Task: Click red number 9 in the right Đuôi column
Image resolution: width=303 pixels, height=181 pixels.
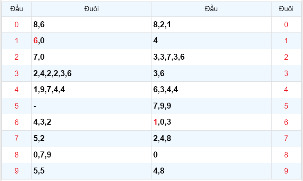Action: [x=286, y=171]
